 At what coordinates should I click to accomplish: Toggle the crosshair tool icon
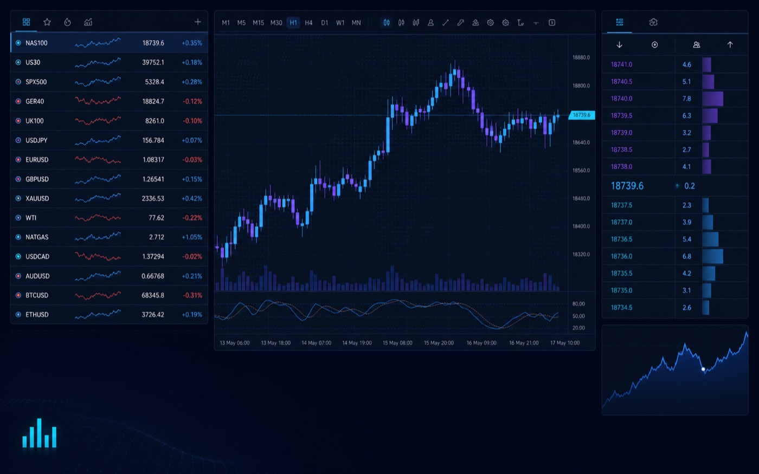tap(536, 23)
